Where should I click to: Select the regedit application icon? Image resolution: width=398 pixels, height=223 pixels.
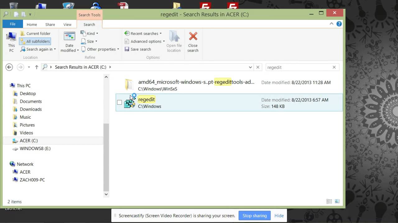pos(129,102)
